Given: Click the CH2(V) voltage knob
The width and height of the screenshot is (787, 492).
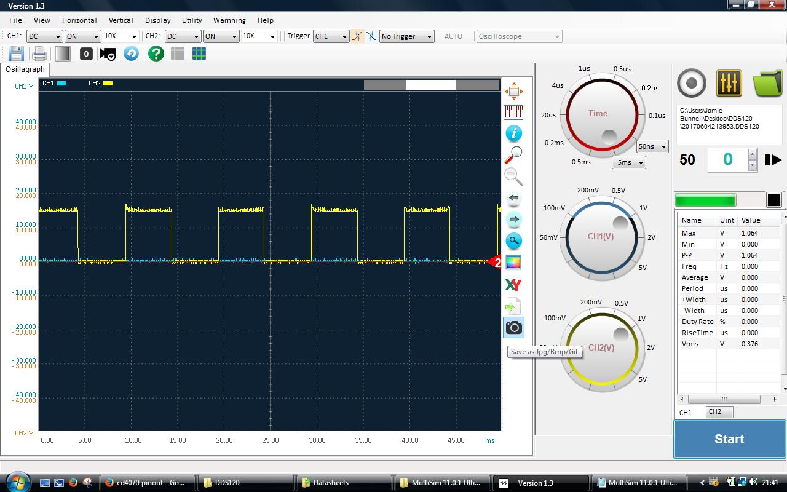Looking at the screenshot, I should pos(602,349).
